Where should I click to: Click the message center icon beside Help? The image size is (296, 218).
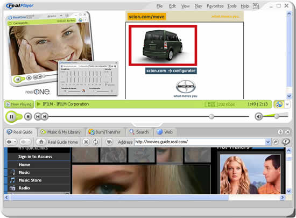coord(256,6)
